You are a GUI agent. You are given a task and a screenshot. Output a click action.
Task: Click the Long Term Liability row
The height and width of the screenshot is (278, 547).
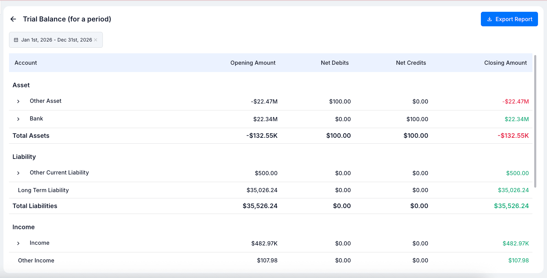pyautogui.click(x=271, y=190)
